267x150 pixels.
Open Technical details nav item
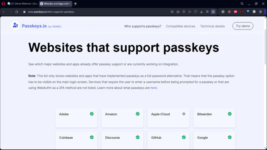click(x=212, y=26)
